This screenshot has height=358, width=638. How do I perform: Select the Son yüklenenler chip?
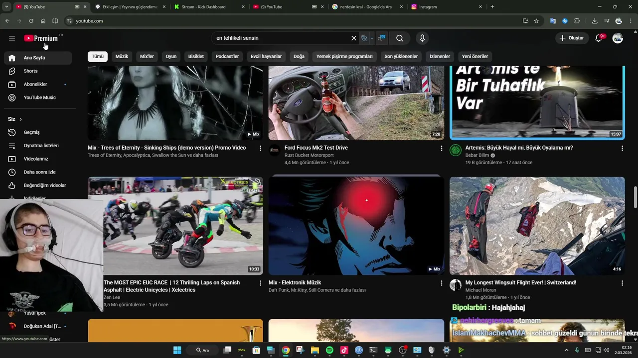click(x=401, y=56)
